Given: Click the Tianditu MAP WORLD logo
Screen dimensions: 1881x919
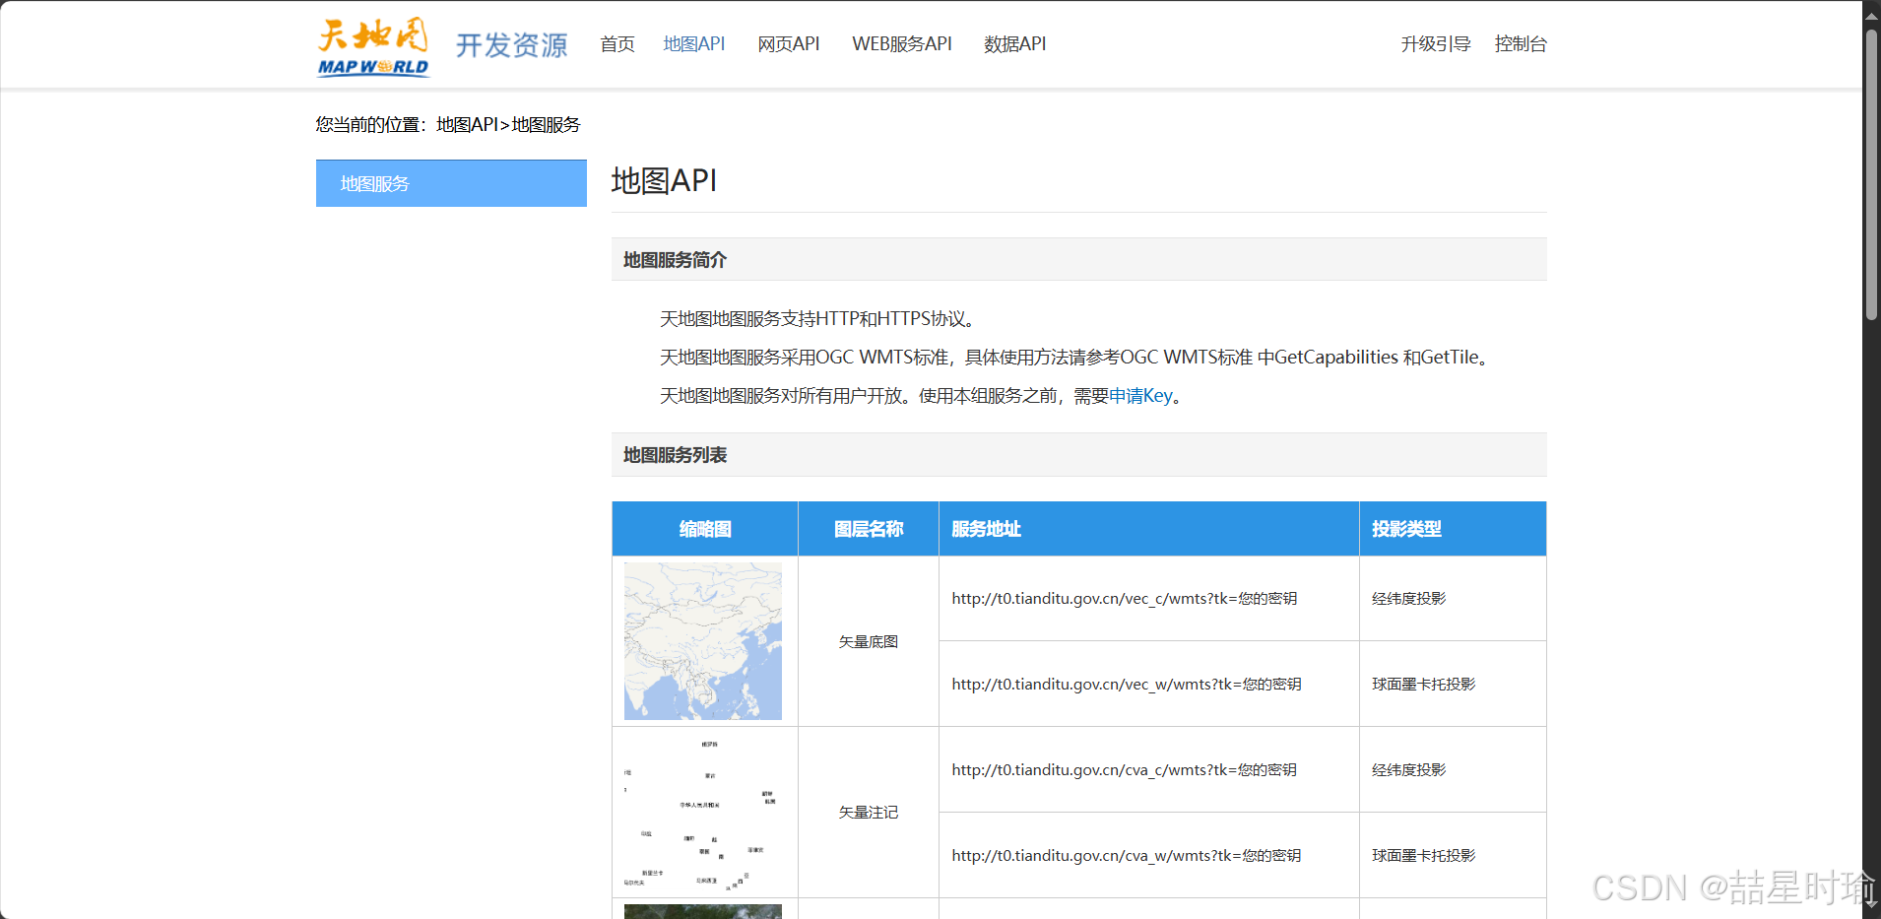Looking at the screenshot, I should tap(373, 46).
